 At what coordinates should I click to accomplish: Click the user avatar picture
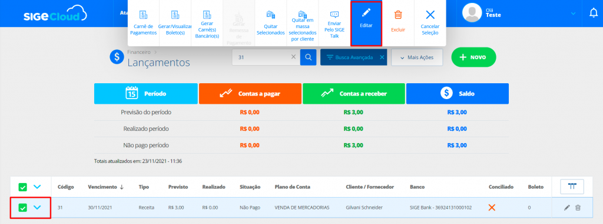[x=472, y=13]
